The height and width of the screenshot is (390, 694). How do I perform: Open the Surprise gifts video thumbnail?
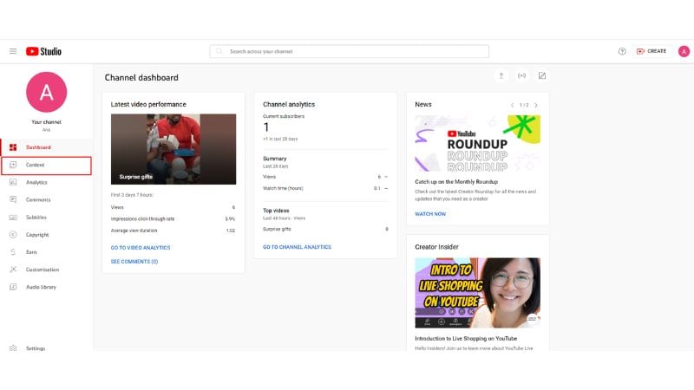click(173, 149)
